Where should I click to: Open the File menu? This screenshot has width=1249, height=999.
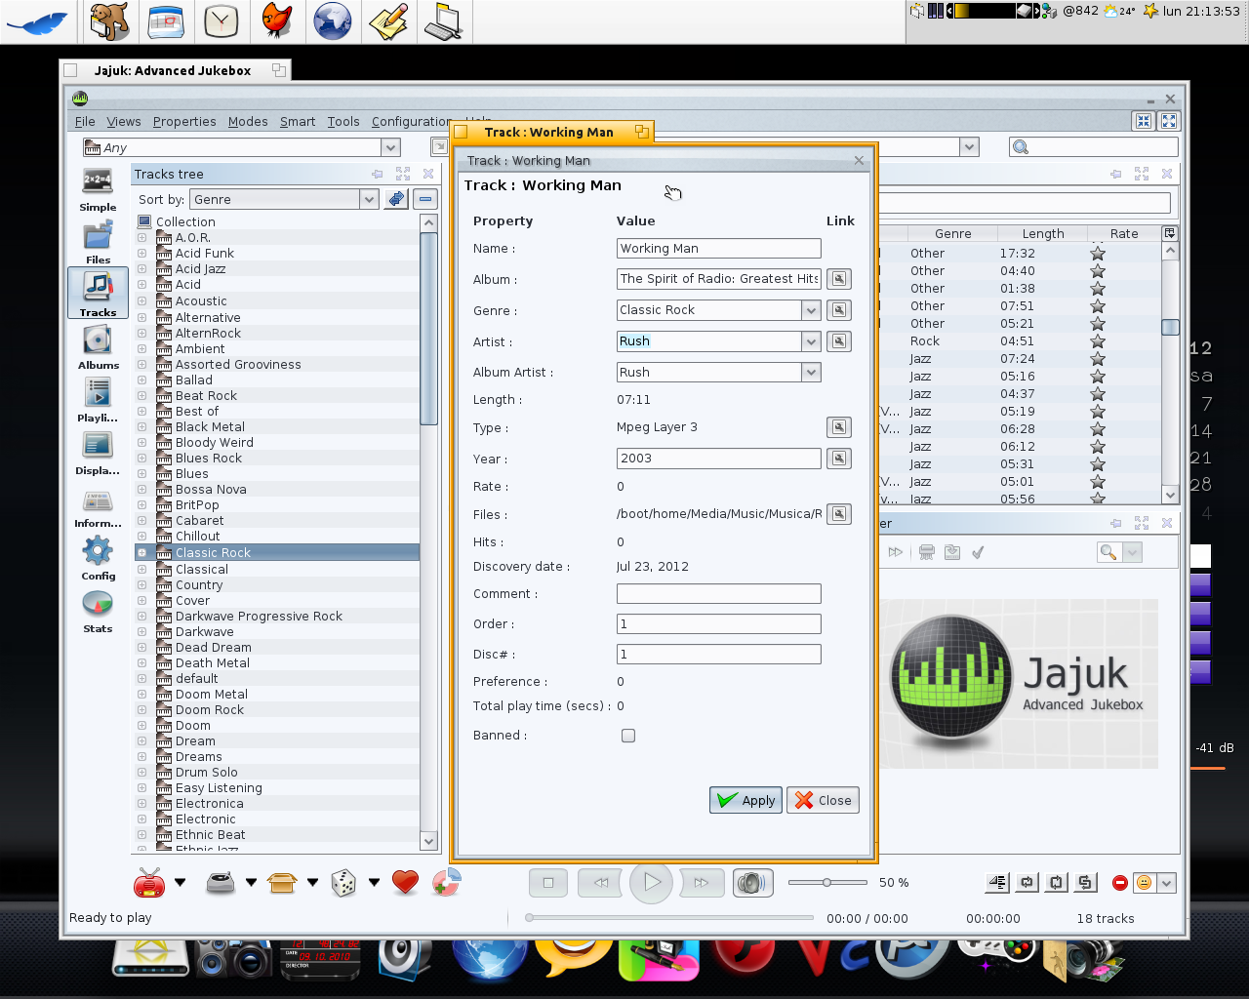click(x=85, y=121)
